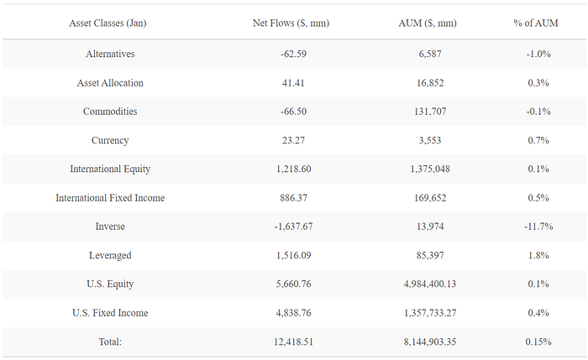Select the Commodities row label
This screenshot has height=360, width=588.
pyautogui.click(x=110, y=112)
